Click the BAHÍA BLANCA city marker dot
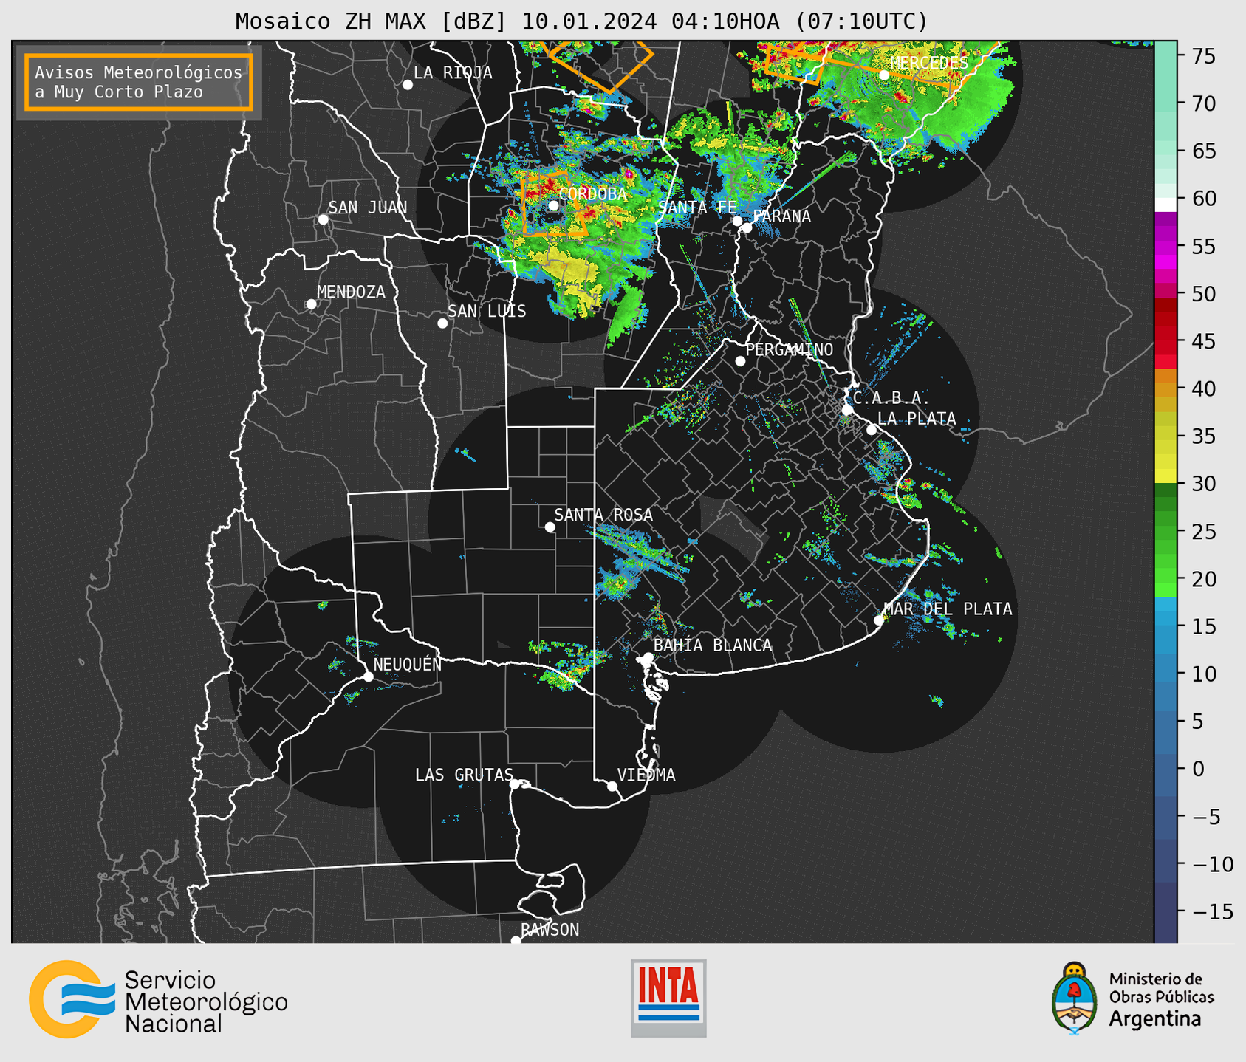 tap(648, 657)
